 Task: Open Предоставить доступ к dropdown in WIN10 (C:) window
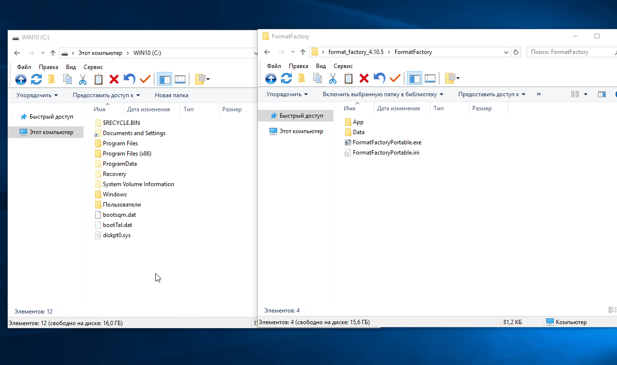106,95
